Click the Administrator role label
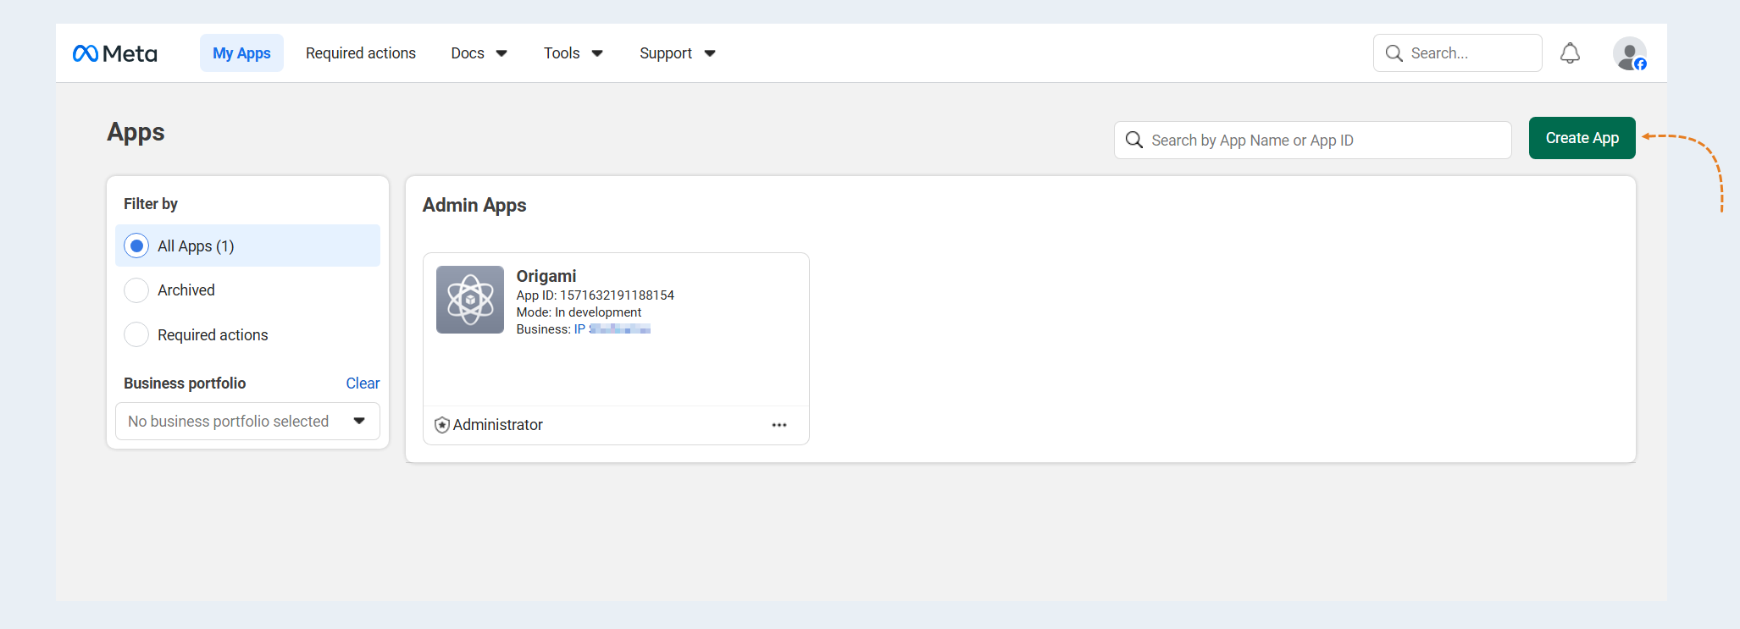 point(498,425)
